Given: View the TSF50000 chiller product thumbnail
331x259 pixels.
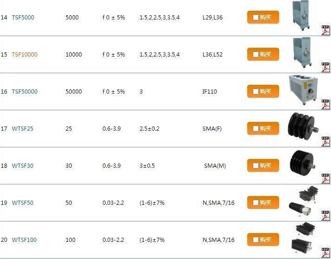Looking at the screenshot, I should point(302,88).
